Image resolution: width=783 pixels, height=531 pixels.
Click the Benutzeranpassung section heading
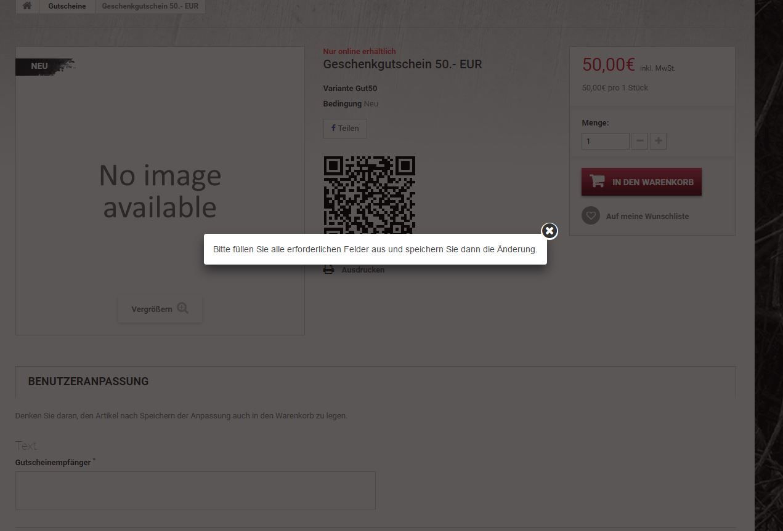click(88, 381)
